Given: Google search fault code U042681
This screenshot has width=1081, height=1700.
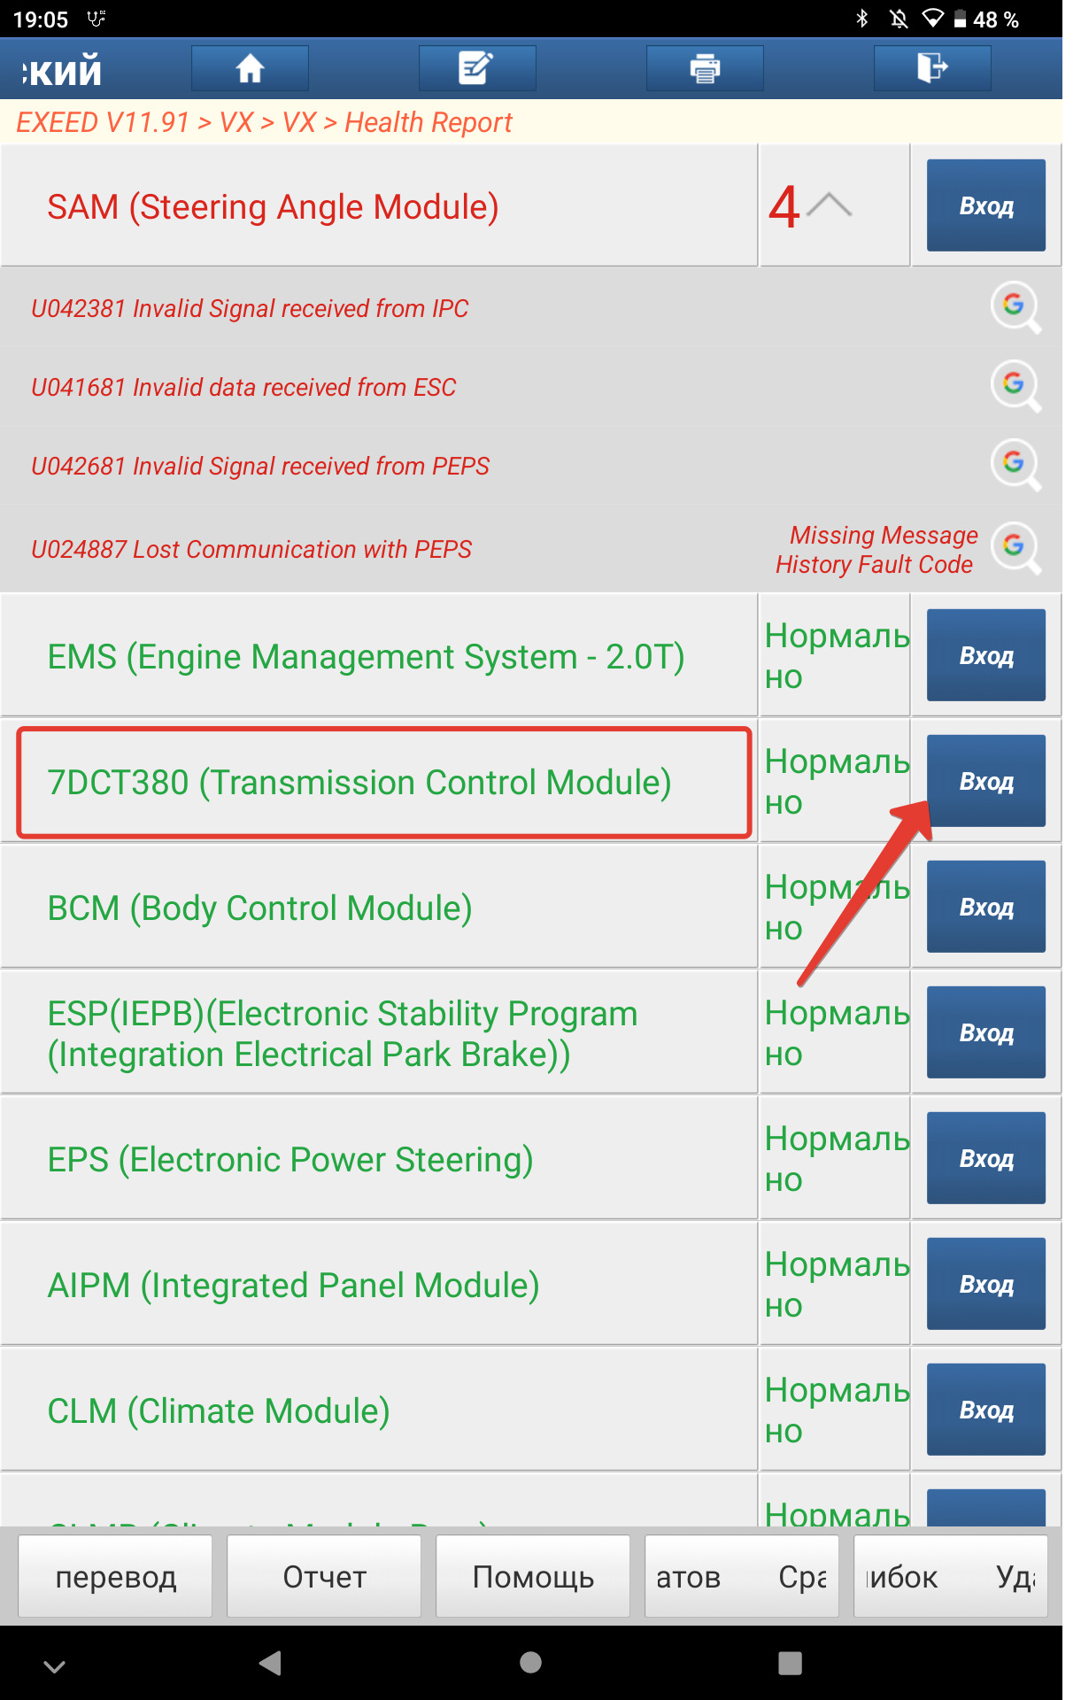Looking at the screenshot, I should point(1015,464).
